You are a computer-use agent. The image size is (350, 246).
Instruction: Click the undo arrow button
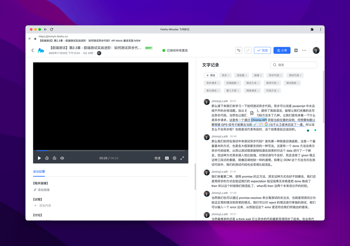tap(239, 50)
